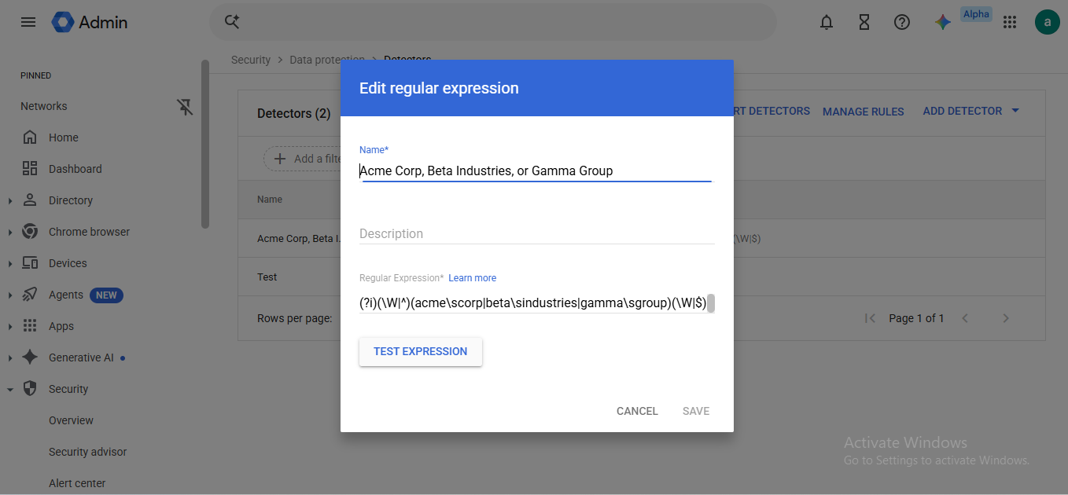Go to Data protection breadcrumb
The image size is (1068, 495).
pos(327,60)
